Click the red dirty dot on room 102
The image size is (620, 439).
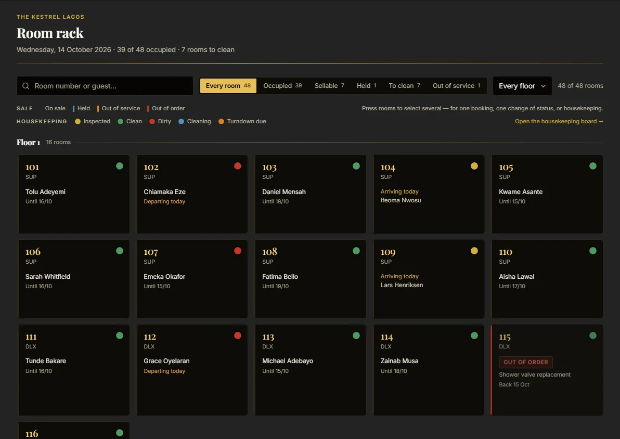point(238,166)
